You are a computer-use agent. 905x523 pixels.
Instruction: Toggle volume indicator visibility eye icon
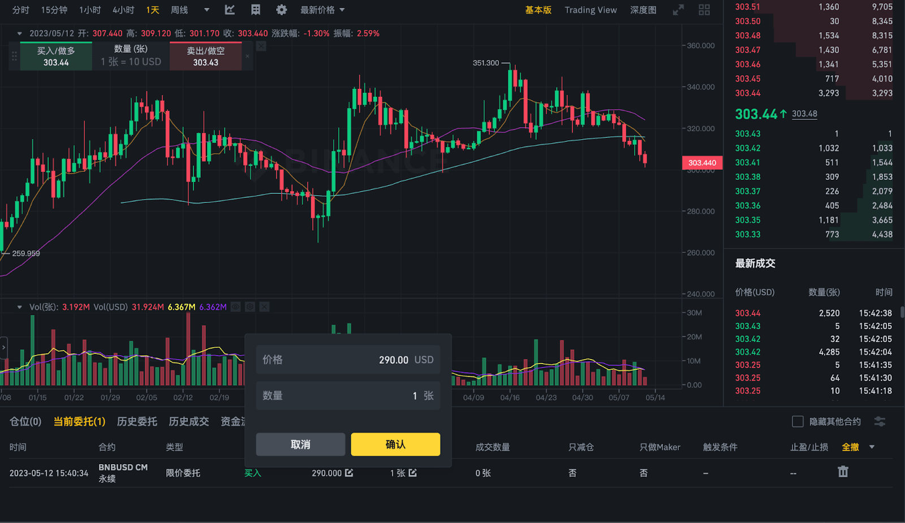236,307
